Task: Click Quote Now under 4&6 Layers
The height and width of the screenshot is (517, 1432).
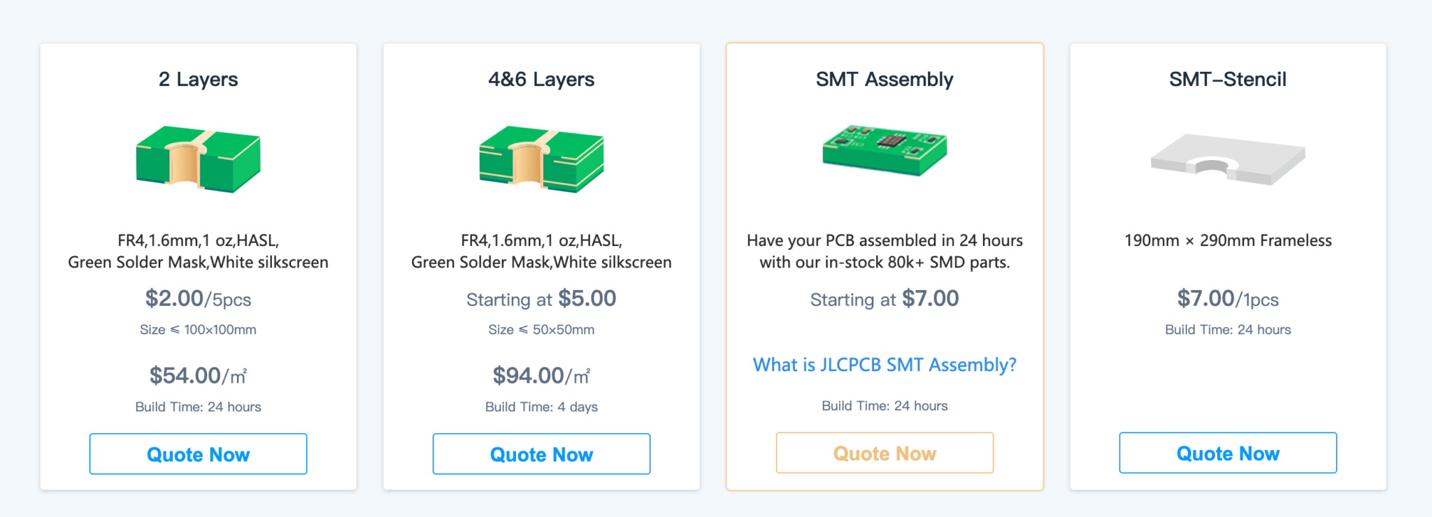Action: click(541, 454)
